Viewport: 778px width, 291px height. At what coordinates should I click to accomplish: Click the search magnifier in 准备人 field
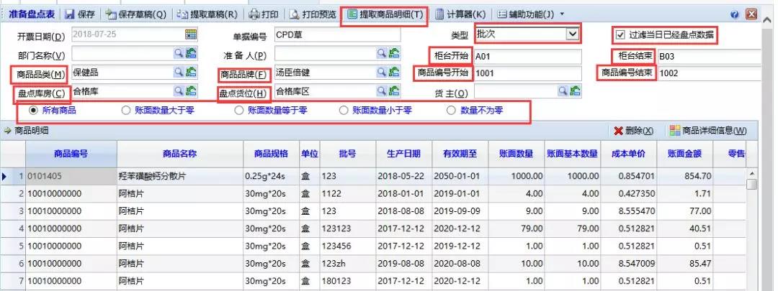click(x=382, y=53)
